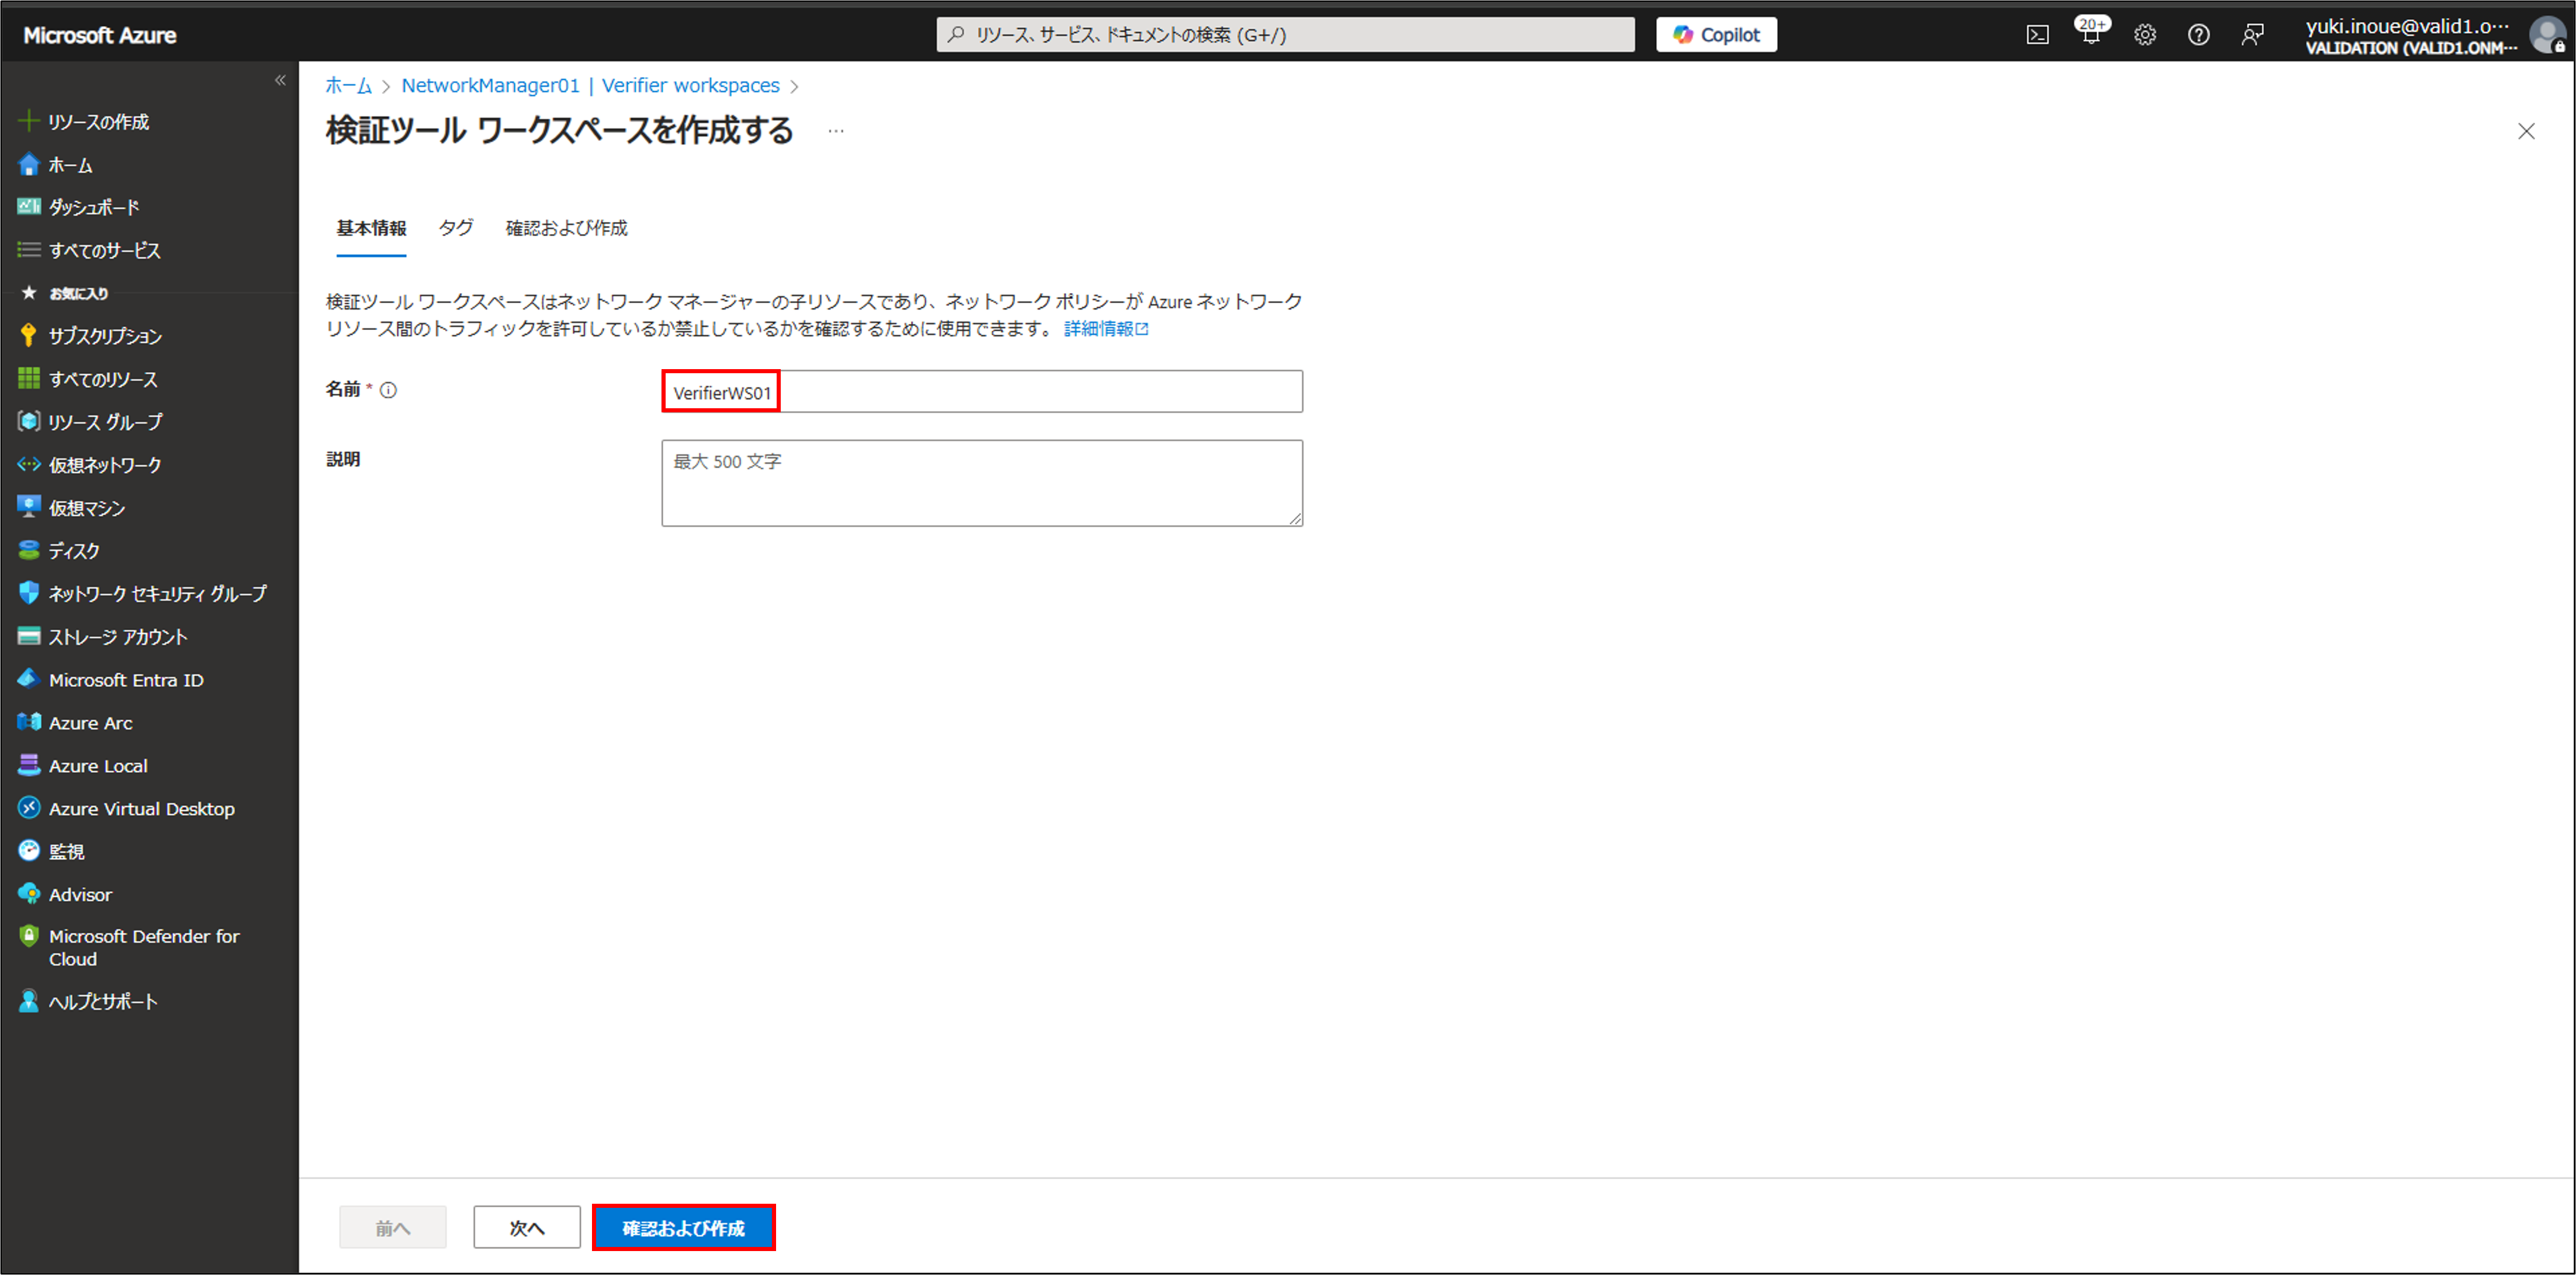2576x1275 pixels.
Task: Open Microsoft Entra ID icon
Action: click(x=29, y=679)
